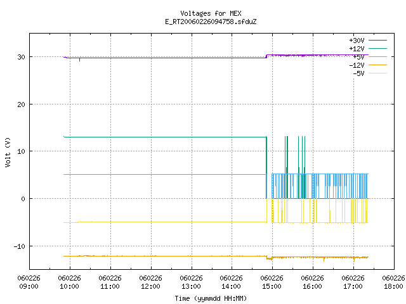The height and width of the screenshot is (304, 406).
Task: Click the 10:00 time tick label
Action: (x=69, y=286)
